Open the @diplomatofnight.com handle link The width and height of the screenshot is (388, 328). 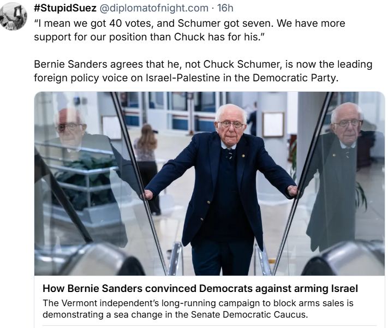tap(154, 8)
